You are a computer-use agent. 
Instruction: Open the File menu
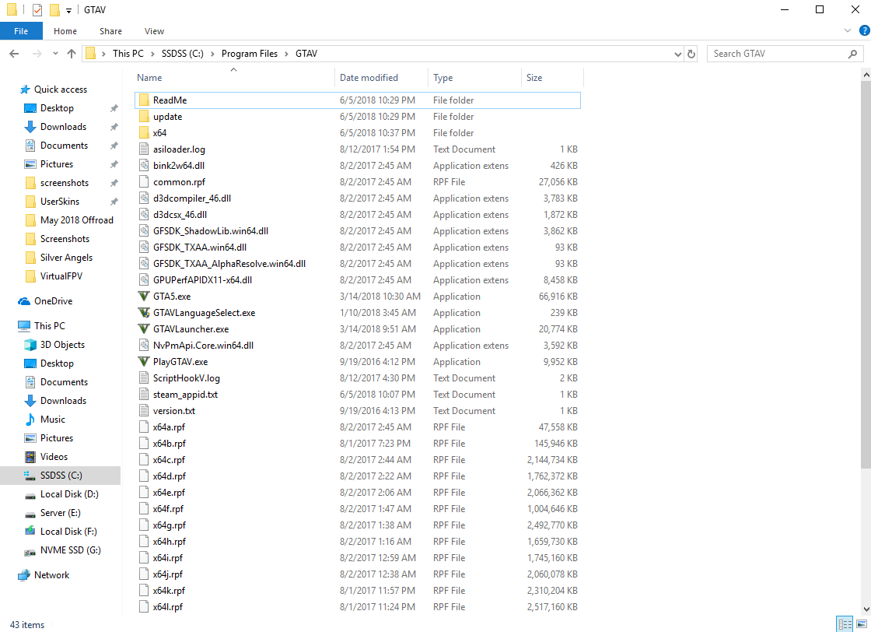(x=21, y=31)
